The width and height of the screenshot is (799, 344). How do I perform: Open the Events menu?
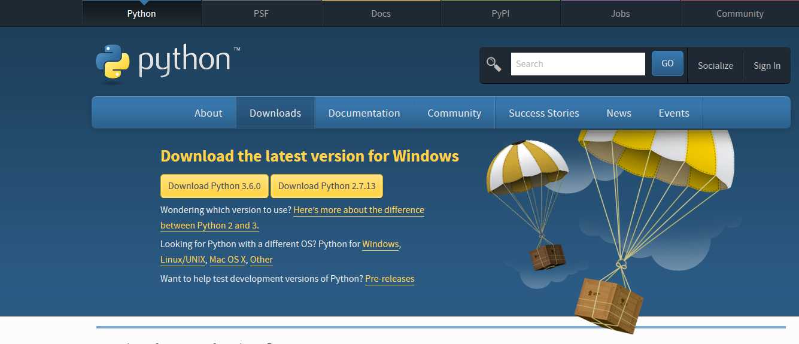point(674,113)
